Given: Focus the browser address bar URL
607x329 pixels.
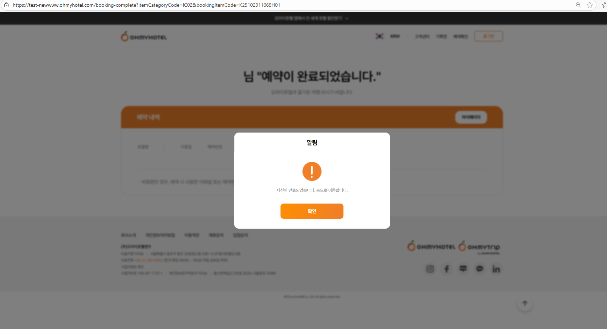Looking at the screenshot, I should tap(146, 5).
